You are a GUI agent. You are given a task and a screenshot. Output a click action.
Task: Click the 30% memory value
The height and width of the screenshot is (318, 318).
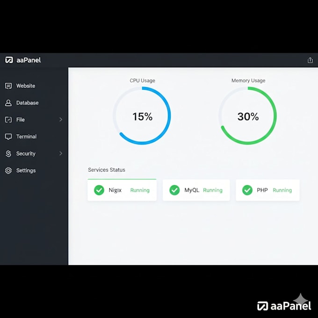click(248, 116)
